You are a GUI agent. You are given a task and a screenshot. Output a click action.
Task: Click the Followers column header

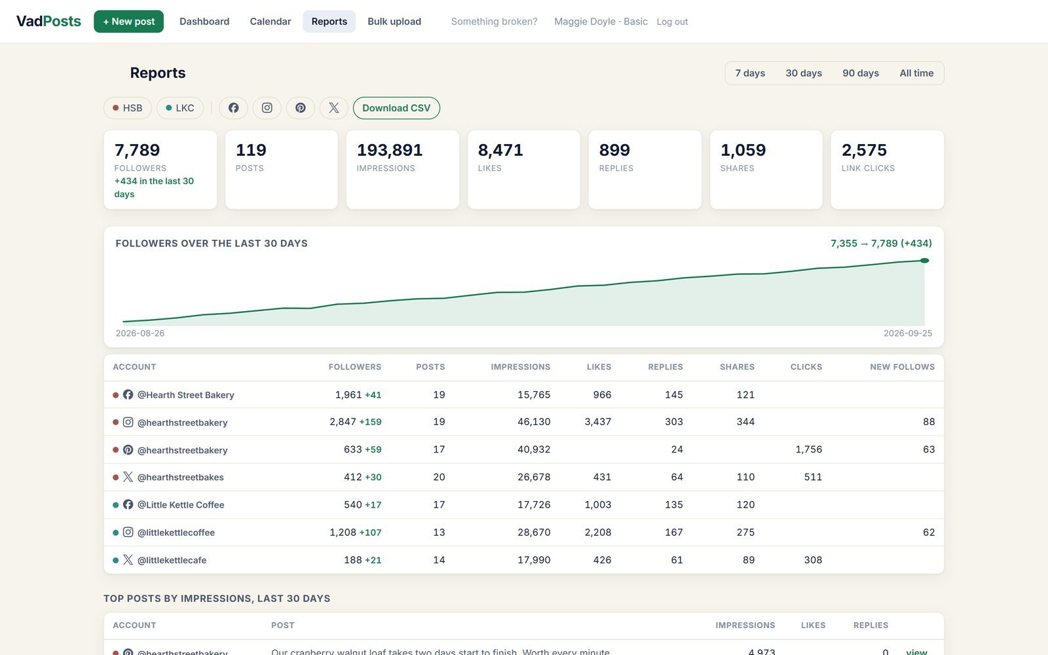[355, 367]
